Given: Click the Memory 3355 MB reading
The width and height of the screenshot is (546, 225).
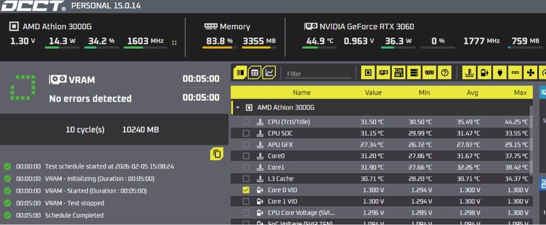Looking at the screenshot, I should click(259, 41).
